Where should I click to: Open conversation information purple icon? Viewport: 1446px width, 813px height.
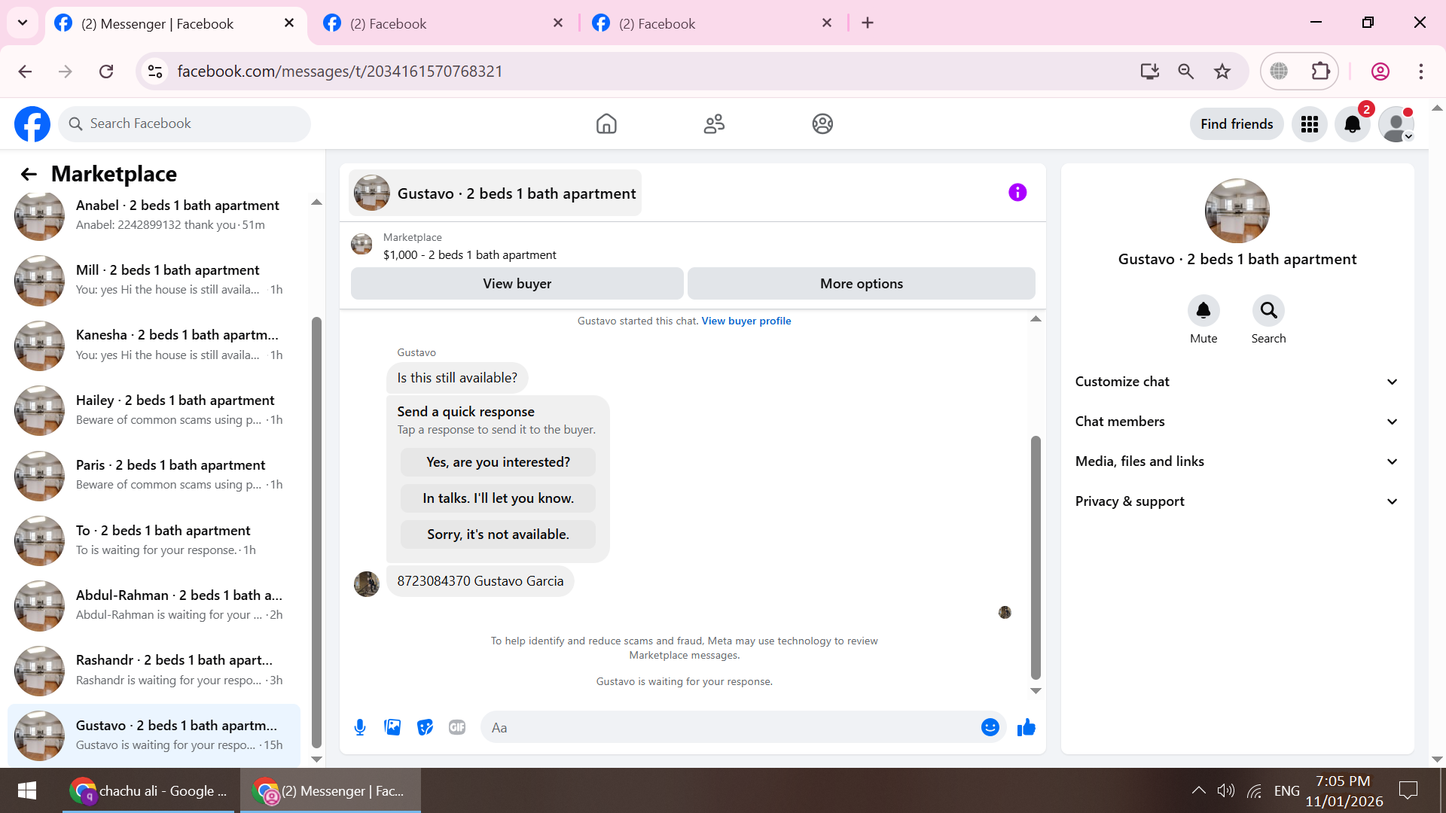(x=1017, y=193)
